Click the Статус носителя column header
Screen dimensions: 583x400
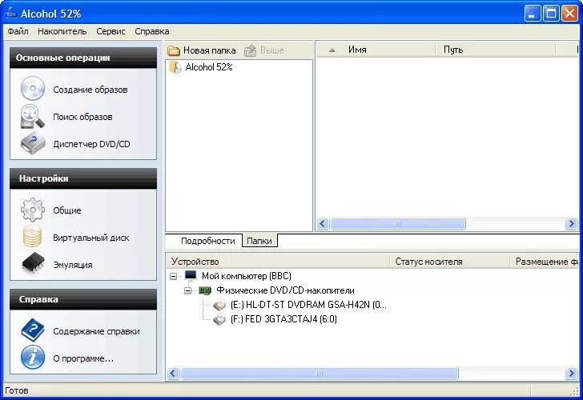(449, 262)
